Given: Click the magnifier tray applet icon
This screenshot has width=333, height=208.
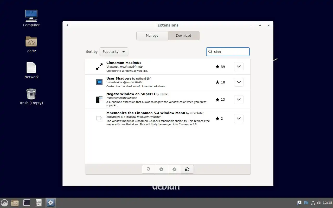Looking at the screenshot, I should (x=299, y=203).
